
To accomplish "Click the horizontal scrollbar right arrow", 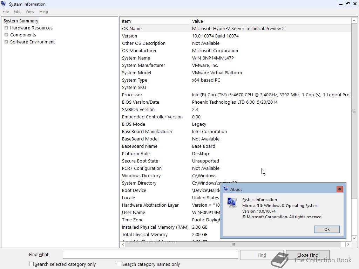I will (x=348, y=244).
